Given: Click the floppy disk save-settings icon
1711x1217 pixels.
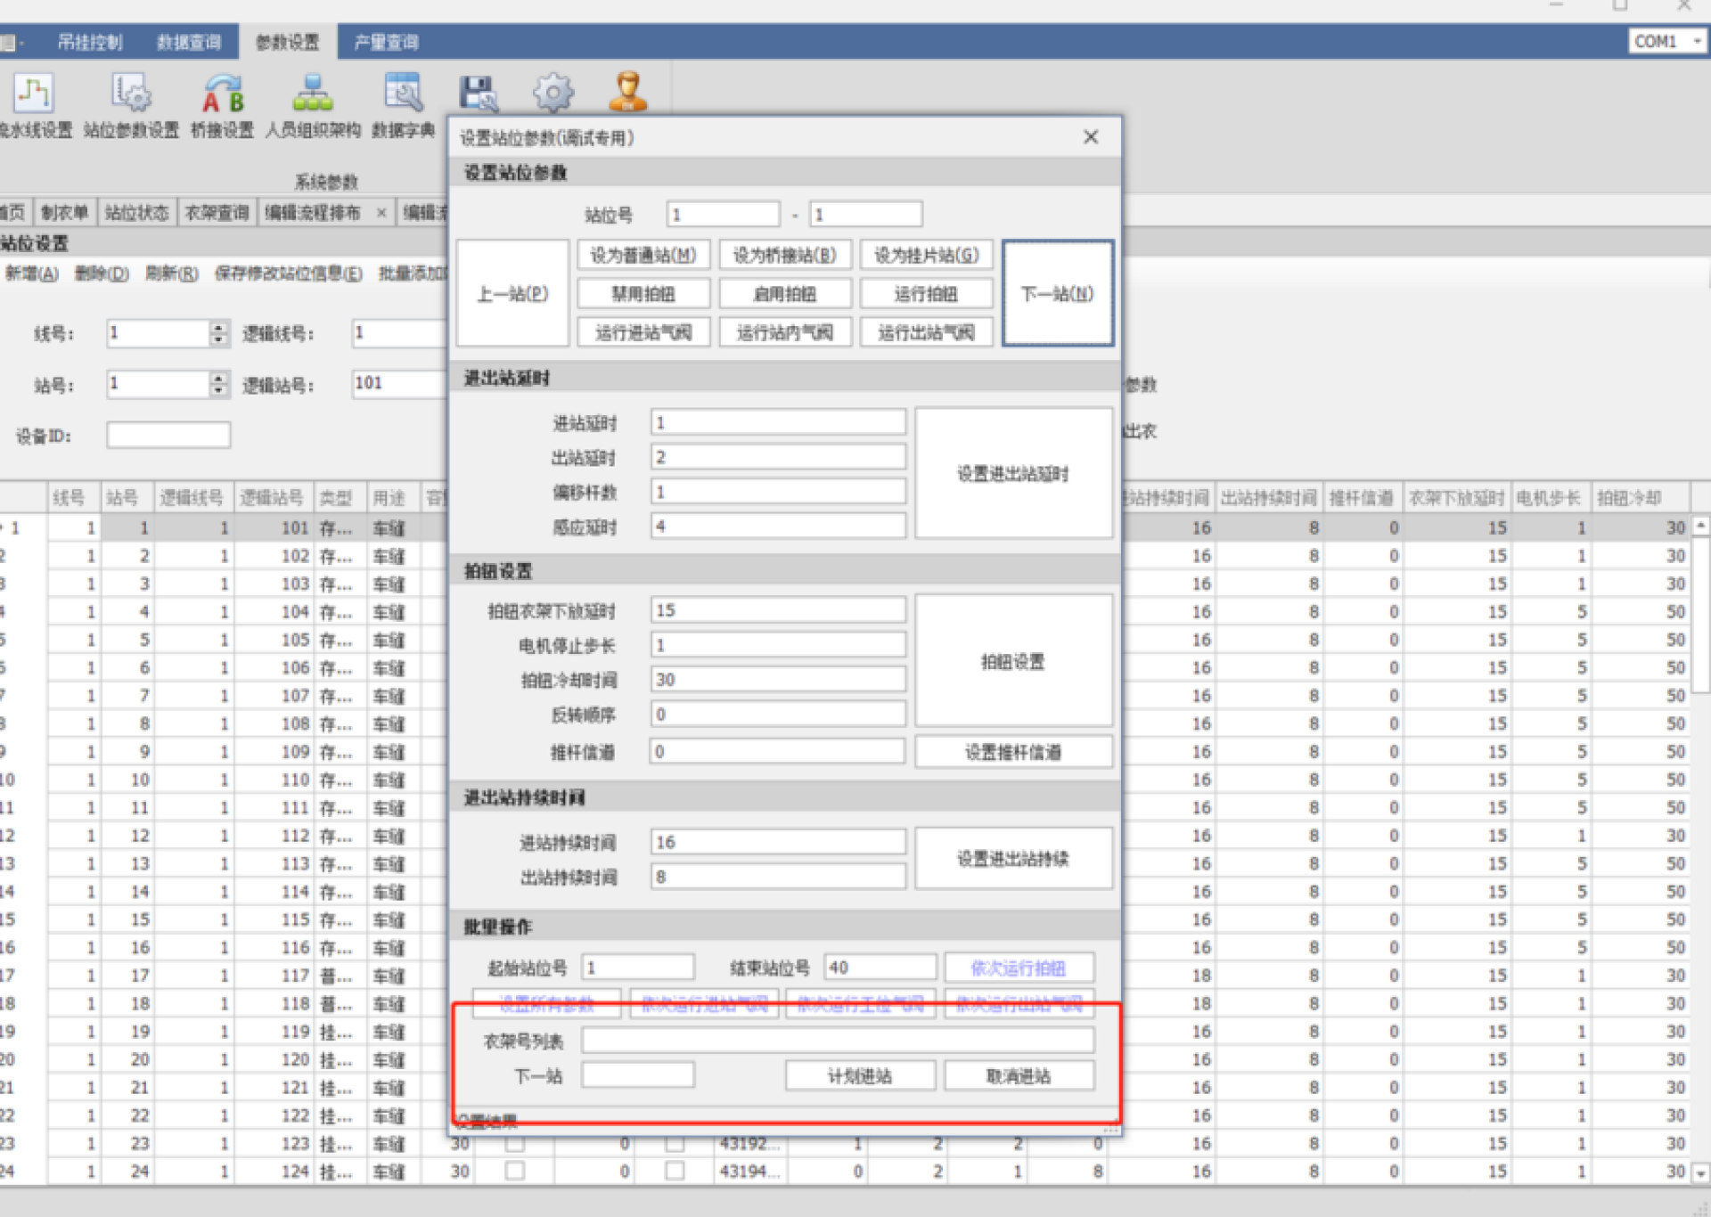Looking at the screenshot, I should tap(479, 93).
